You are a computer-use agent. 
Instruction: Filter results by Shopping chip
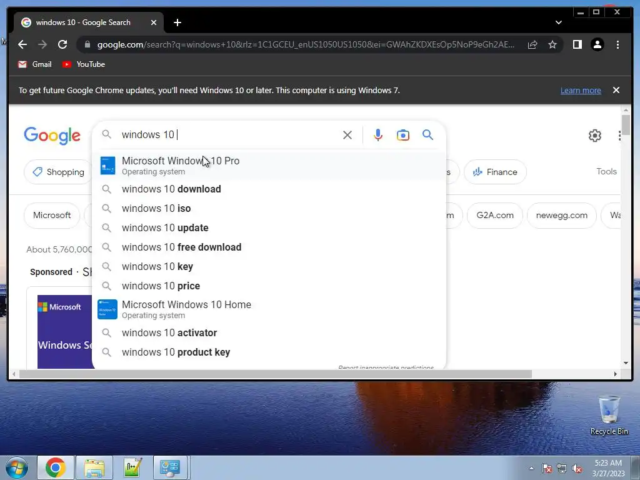tap(58, 172)
